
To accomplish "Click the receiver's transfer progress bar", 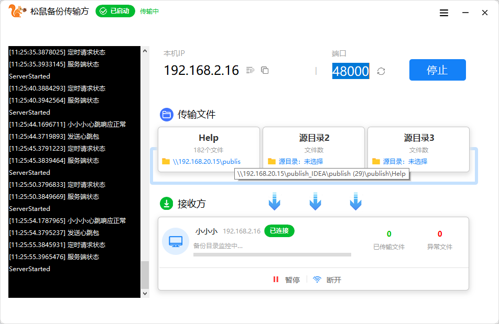I will [273, 254].
